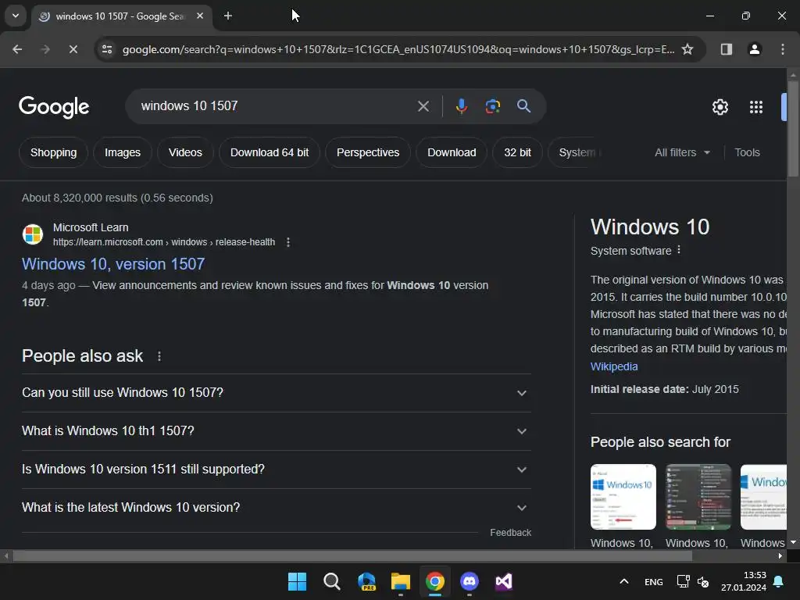The width and height of the screenshot is (800, 600).
Task: Expand 'Is Windows 10 version 1511 still supported?'
Action: 276,470
